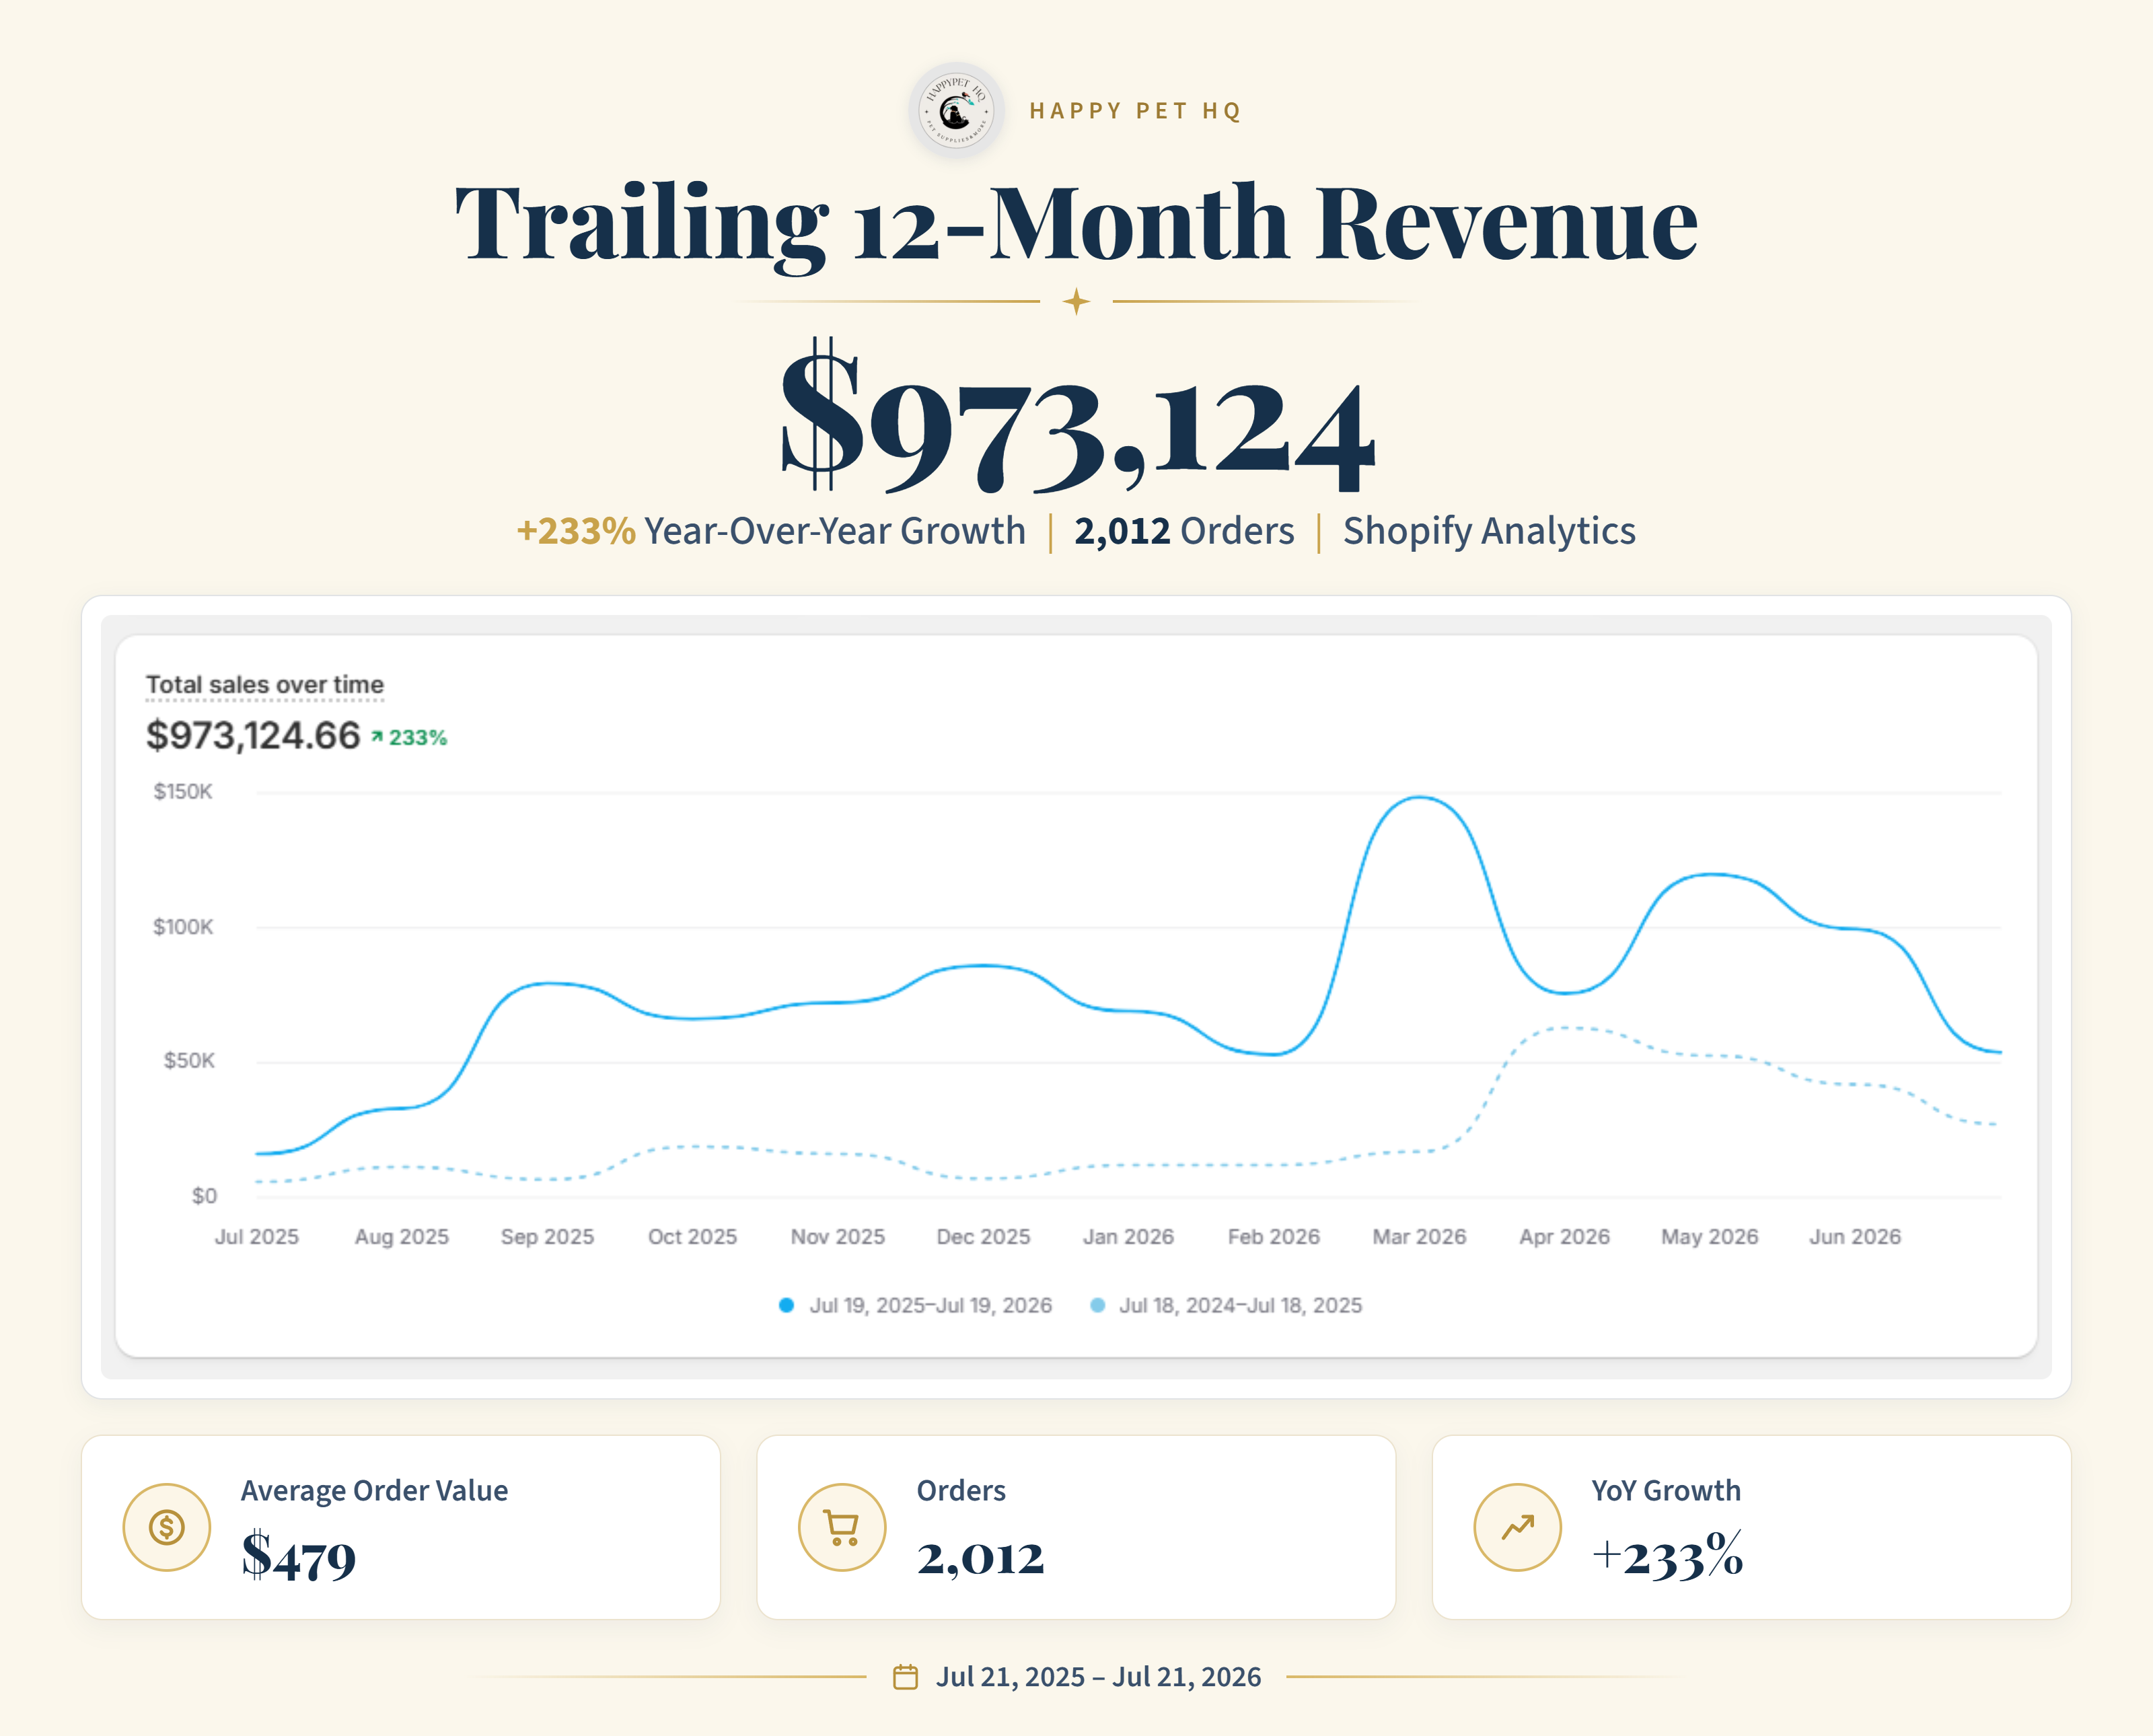Click the "YoY Growth" card label
The height and width of the screenshot is (1736, 2153).
coord(1666,1491)
